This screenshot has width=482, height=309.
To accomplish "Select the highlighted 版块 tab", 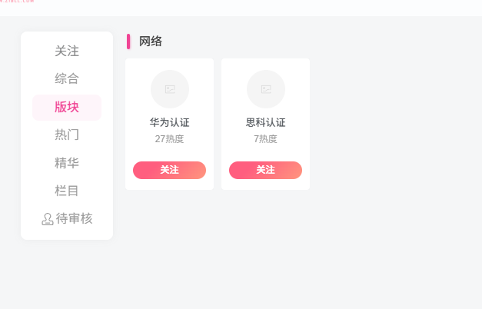I will click(67, 107).
